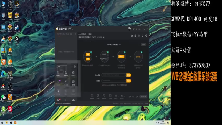Open the PUBG BATTLEGROUNDS desktop shortcut
Screen dimensions: 222x125
[x=10, y=5]
